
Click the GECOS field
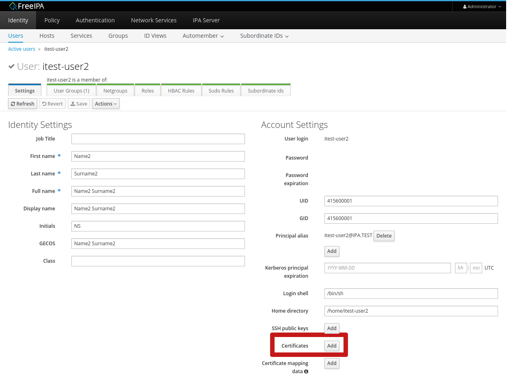(x=158, y=244)
